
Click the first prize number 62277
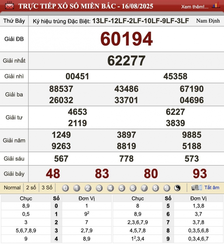coord(126,61)
